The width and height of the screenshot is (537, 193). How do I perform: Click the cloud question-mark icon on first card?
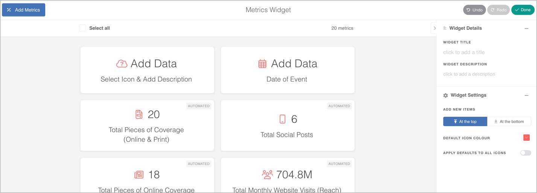coord(122,64)
